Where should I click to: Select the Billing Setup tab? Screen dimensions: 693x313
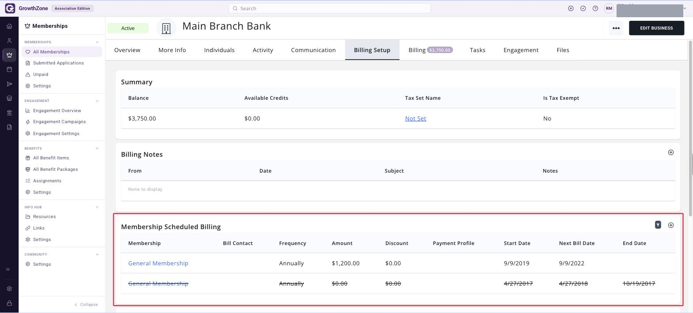pos(372,50)
